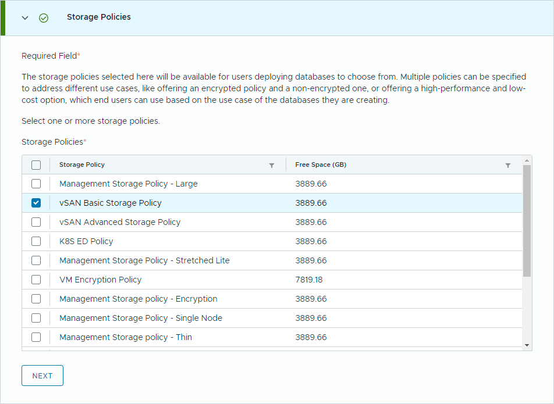
Task: Click the scrollbar up arrow
Action: point(527,160)
